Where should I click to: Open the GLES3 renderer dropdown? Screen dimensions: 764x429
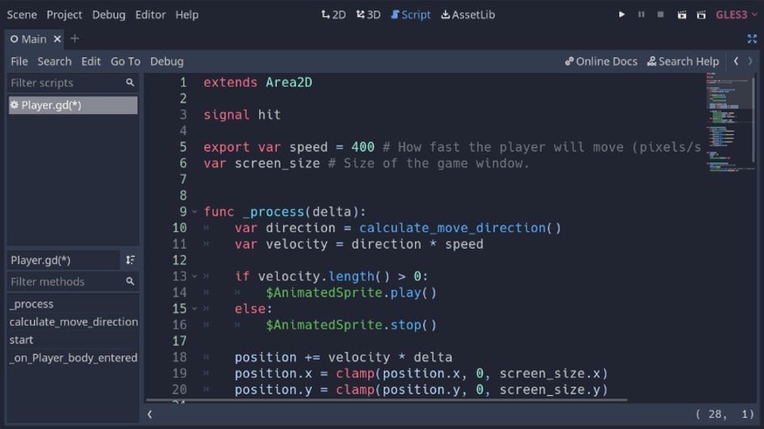(736, 15)
